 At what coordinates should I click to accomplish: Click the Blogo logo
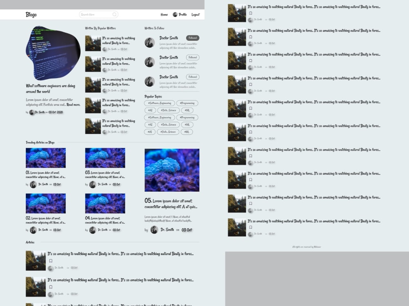point(31,15)
